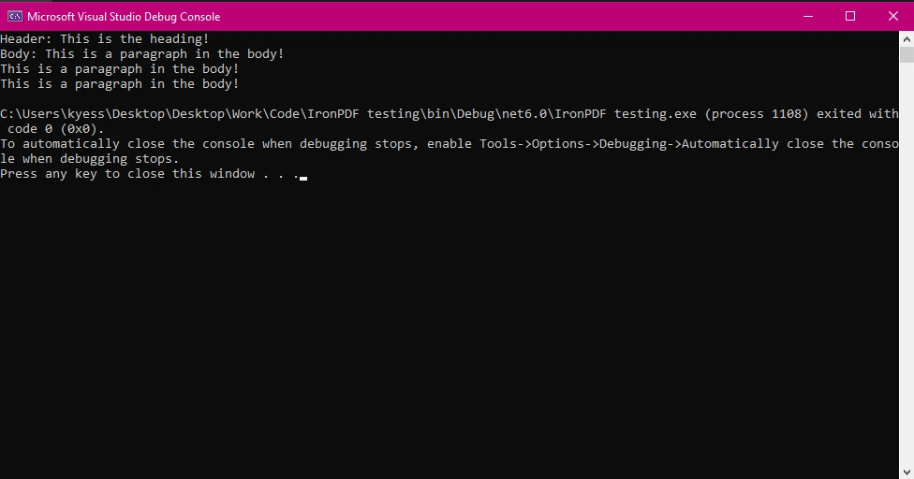Click the line starting with 'Body:'
Image resolution: width=914 pixels, height=479 pixels.
[x=142, y=54]
